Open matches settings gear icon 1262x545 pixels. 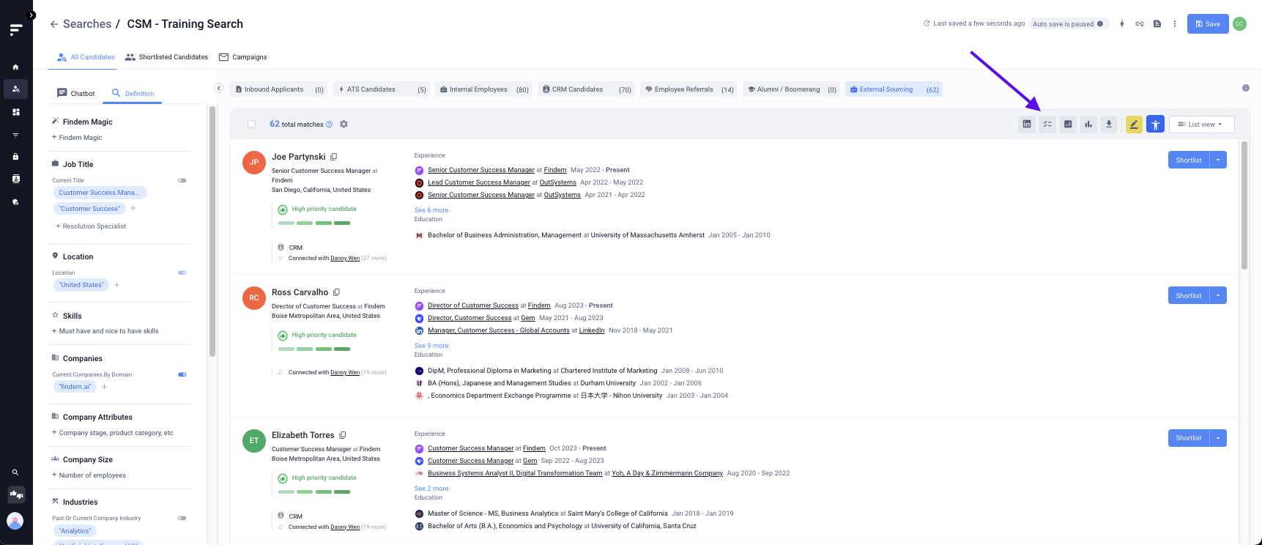344,125
